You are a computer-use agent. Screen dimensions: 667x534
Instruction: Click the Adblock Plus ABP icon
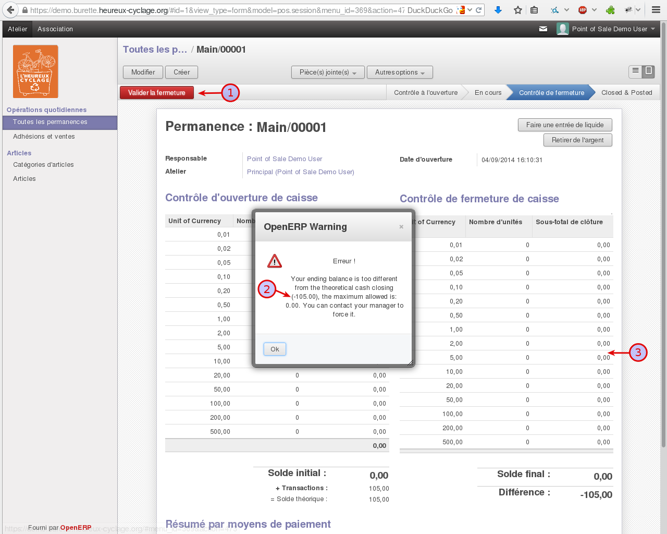583,10
